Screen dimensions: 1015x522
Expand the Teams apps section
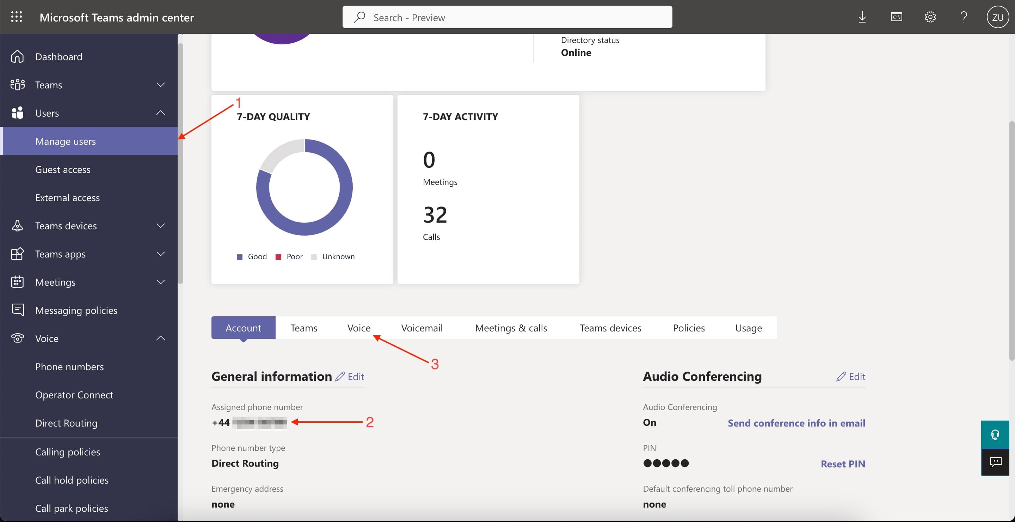coord(160,254)
